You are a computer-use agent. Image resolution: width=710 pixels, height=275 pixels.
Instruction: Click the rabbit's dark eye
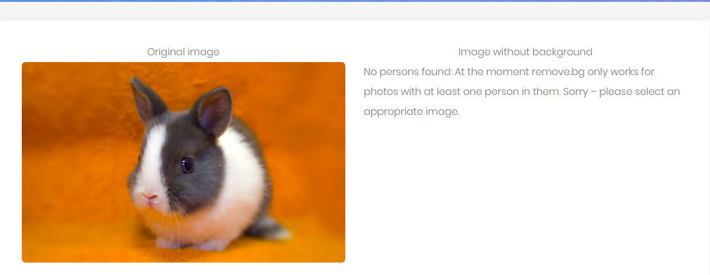point(187,165)
